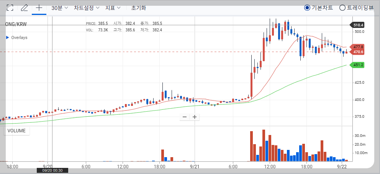
Task: Click the VOL: 73.3K readout
Action: (97, 30)
